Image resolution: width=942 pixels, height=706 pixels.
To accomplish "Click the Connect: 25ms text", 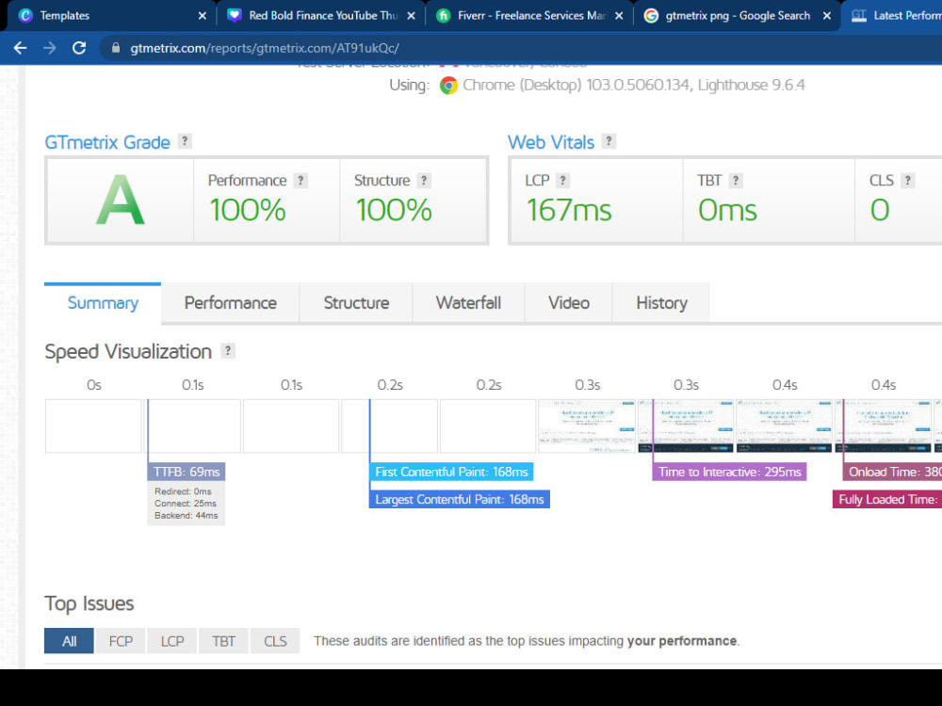I will pyautogui.click(x=185, y=504).
